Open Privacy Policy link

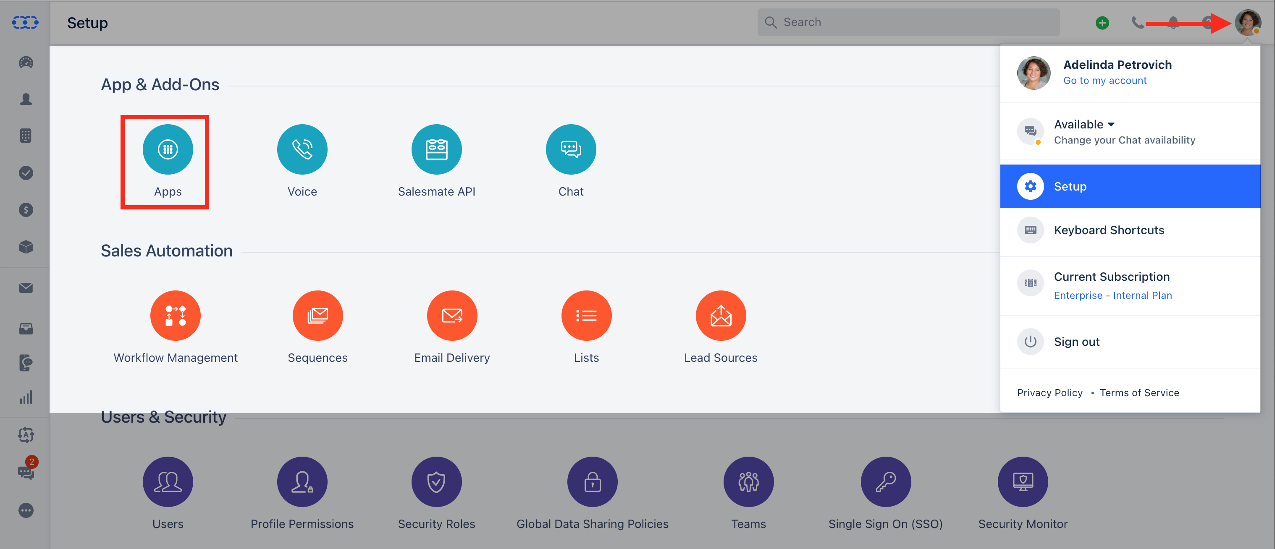coord(1050,393)
